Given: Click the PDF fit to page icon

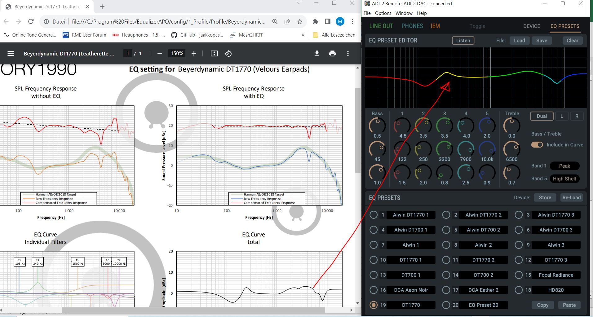Looking at the screenshot, I should tap(214, 54).
